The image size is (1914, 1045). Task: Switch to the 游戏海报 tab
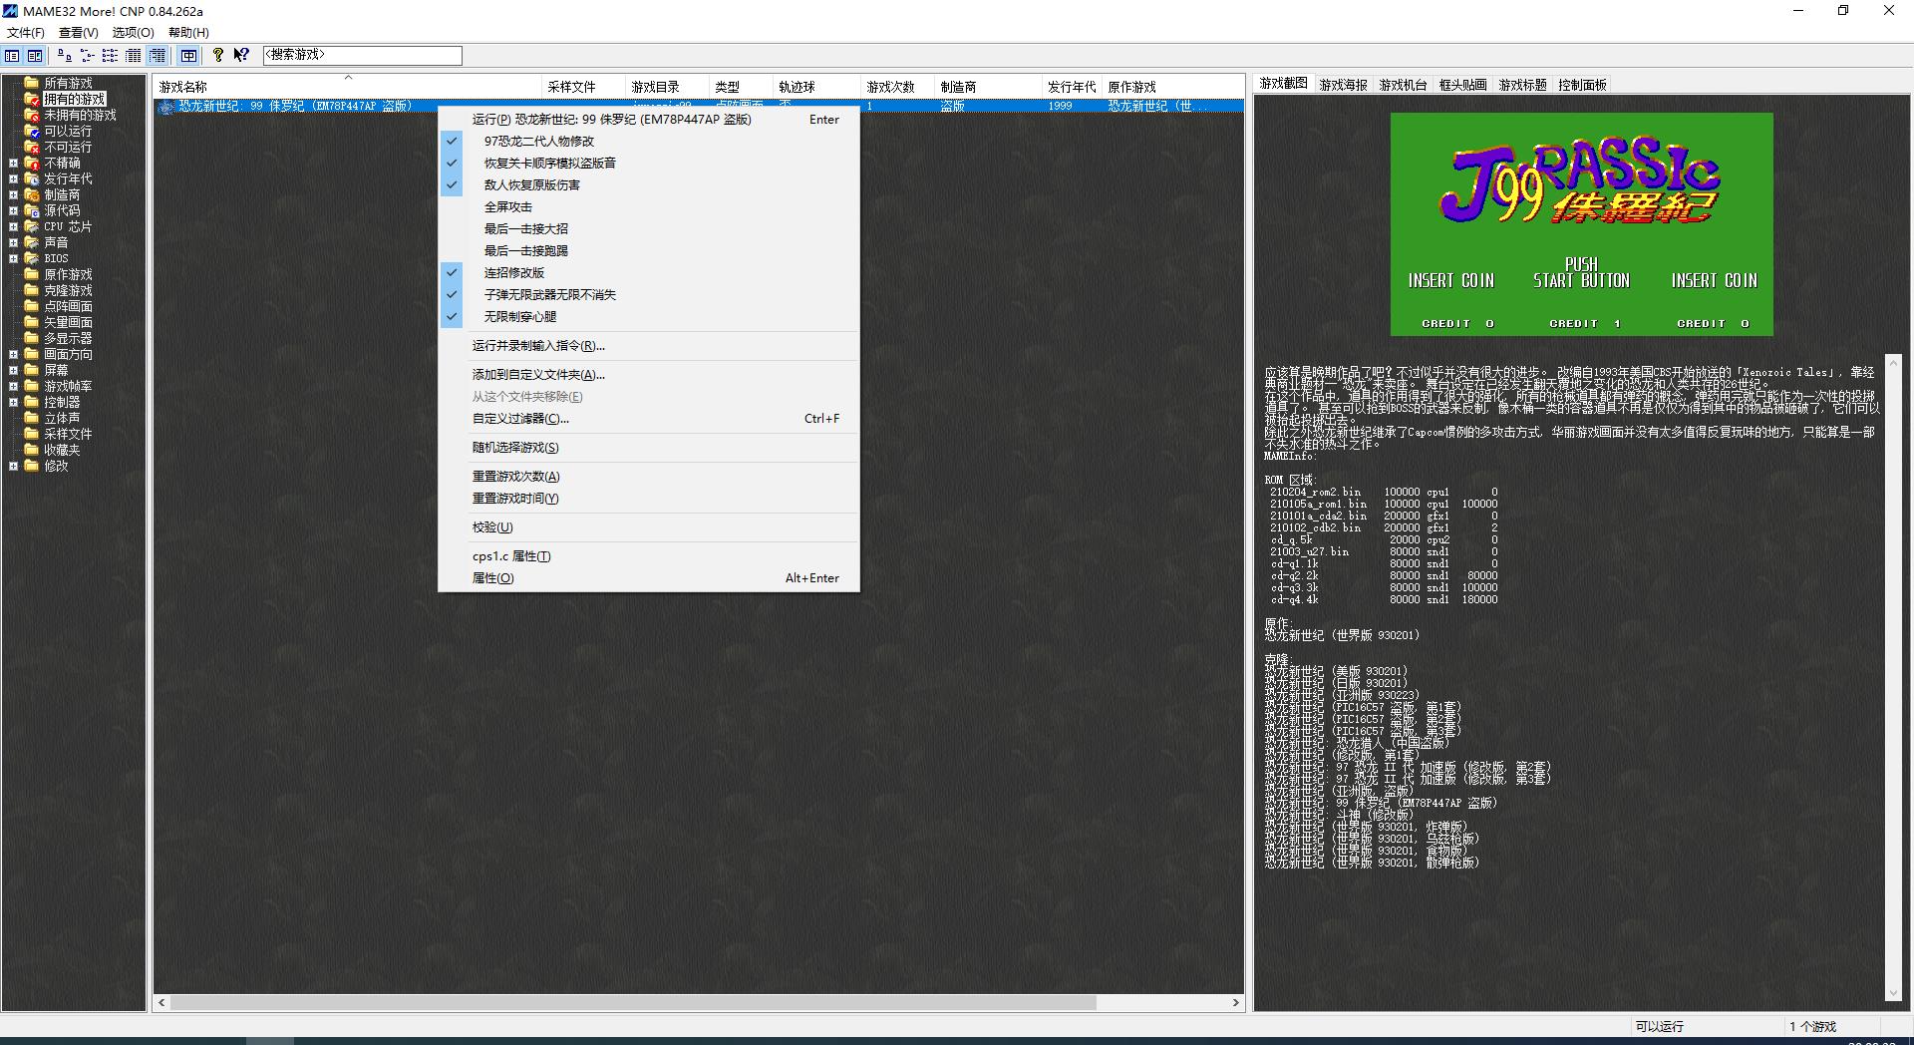tap(1343, 86)
